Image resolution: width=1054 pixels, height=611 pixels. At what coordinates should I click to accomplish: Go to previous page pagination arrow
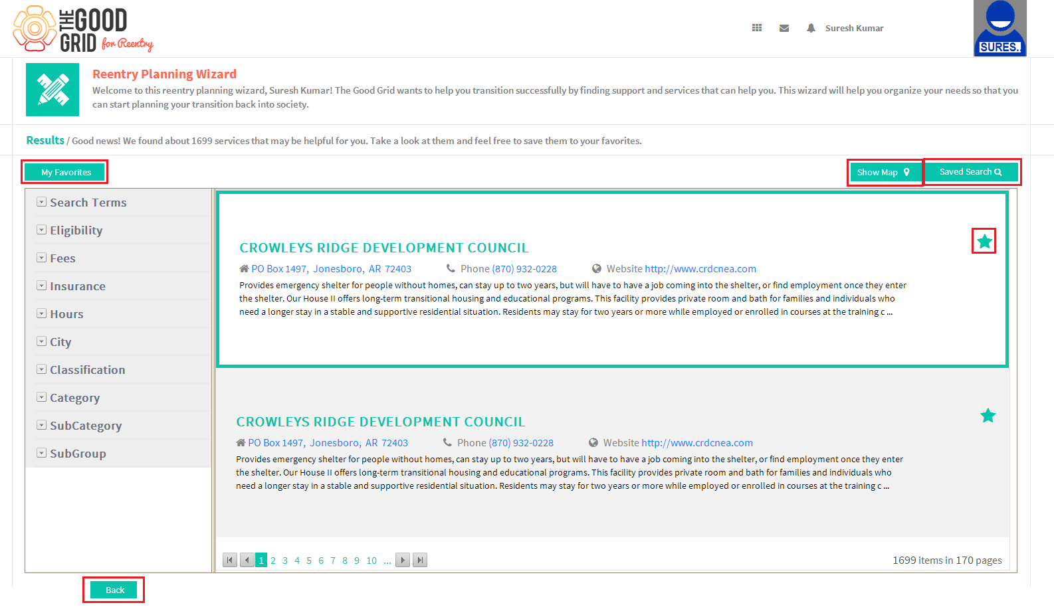coord(247,560)
